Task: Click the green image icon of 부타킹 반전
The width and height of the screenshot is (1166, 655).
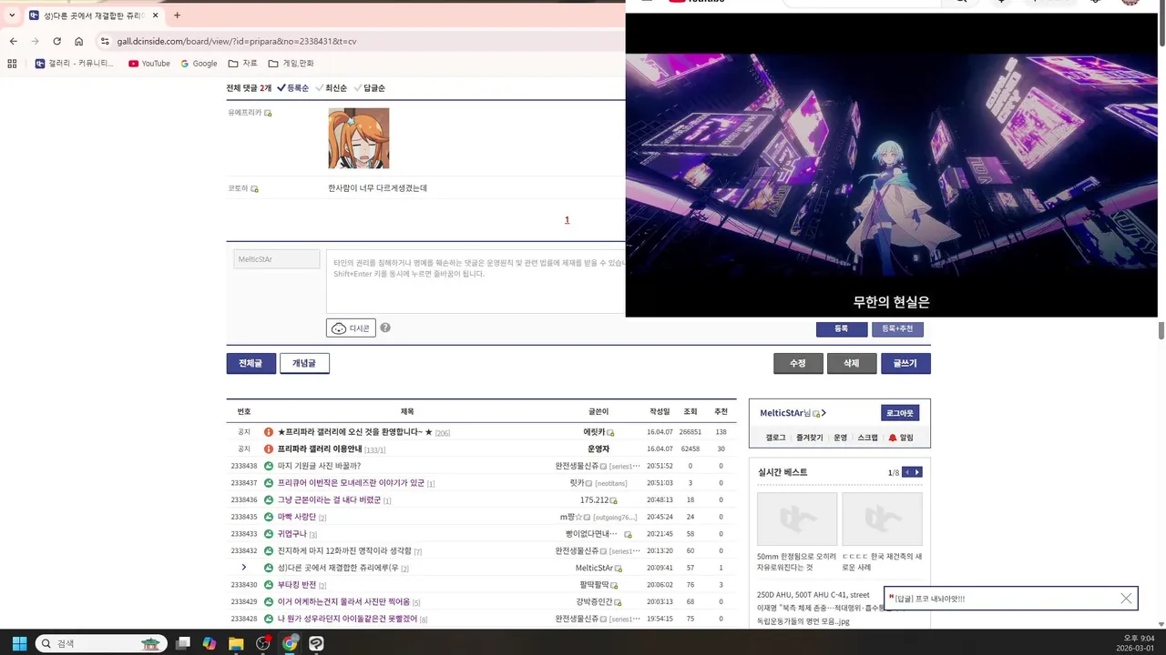Action: (x=269, y=585)
